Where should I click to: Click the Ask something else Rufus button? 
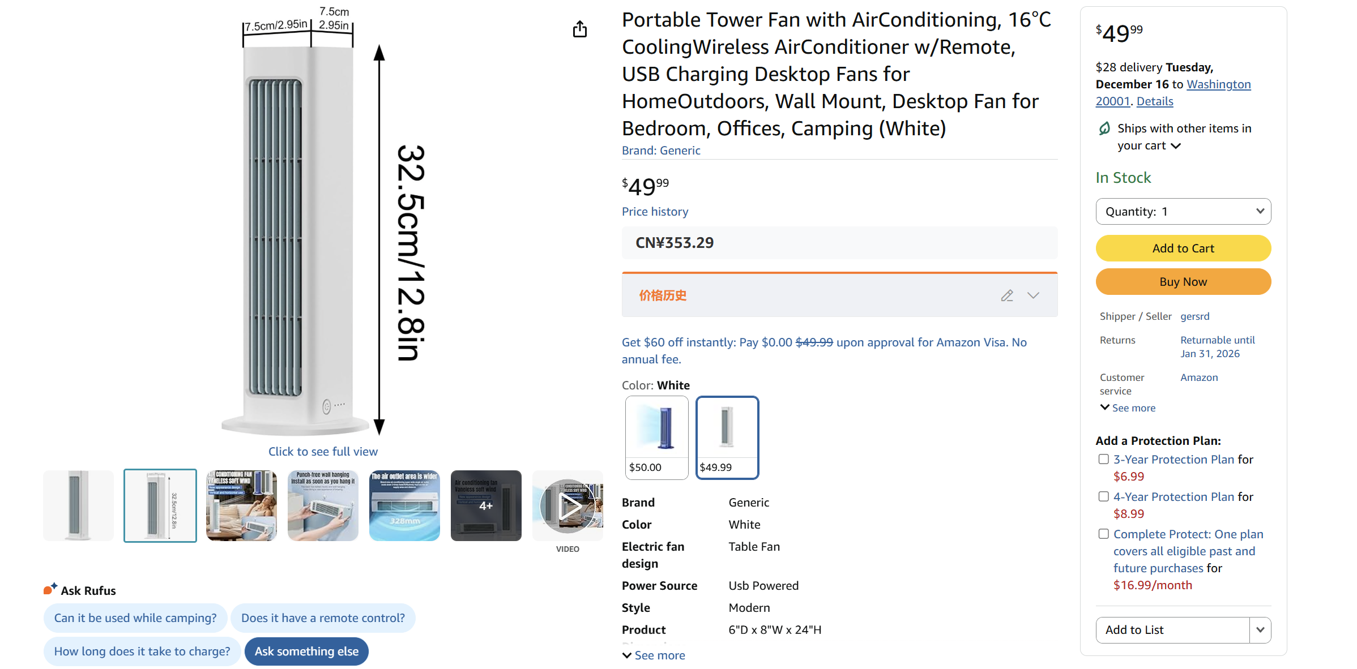click(x=306, y=651)
